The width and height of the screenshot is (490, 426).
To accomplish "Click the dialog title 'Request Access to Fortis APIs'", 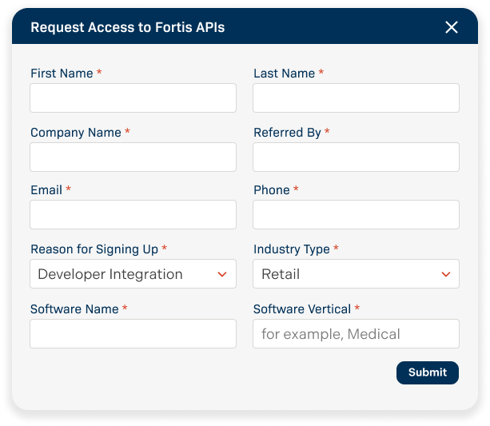I will (127, 28).
